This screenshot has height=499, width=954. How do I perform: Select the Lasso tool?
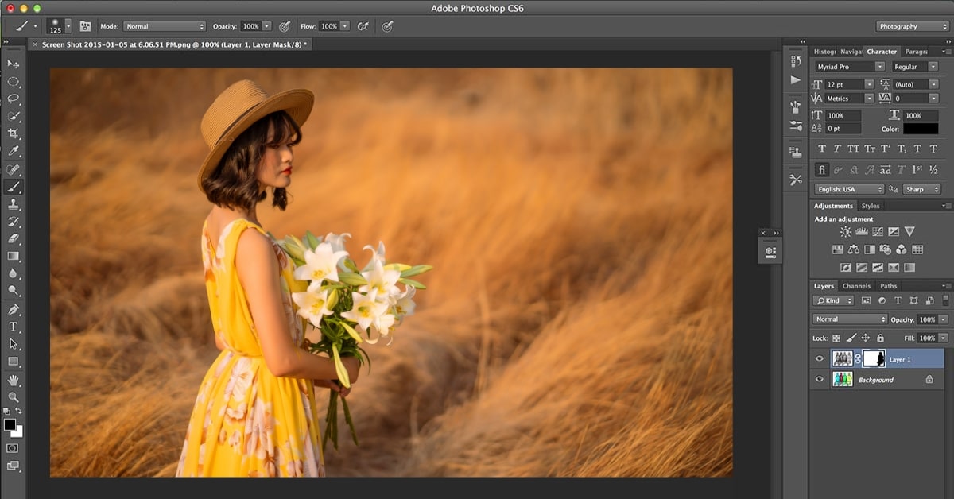14,99
